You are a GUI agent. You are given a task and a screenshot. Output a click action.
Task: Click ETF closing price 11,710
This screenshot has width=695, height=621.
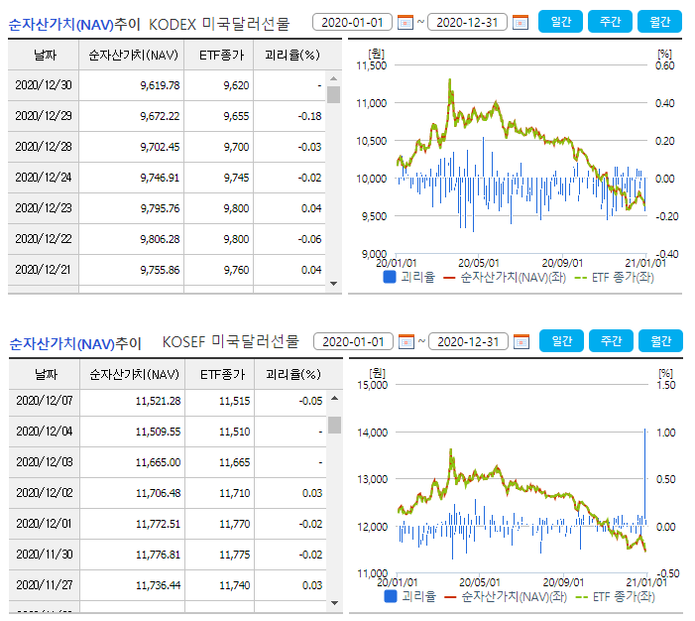pos(234,493)
